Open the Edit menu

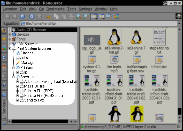23,9
